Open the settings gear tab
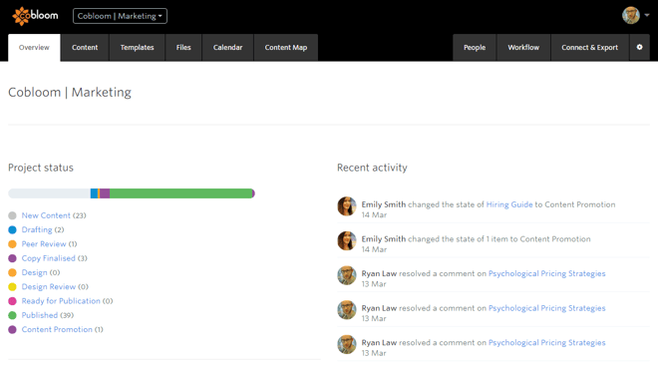The image size is (658, 365). tap(639, 48)
